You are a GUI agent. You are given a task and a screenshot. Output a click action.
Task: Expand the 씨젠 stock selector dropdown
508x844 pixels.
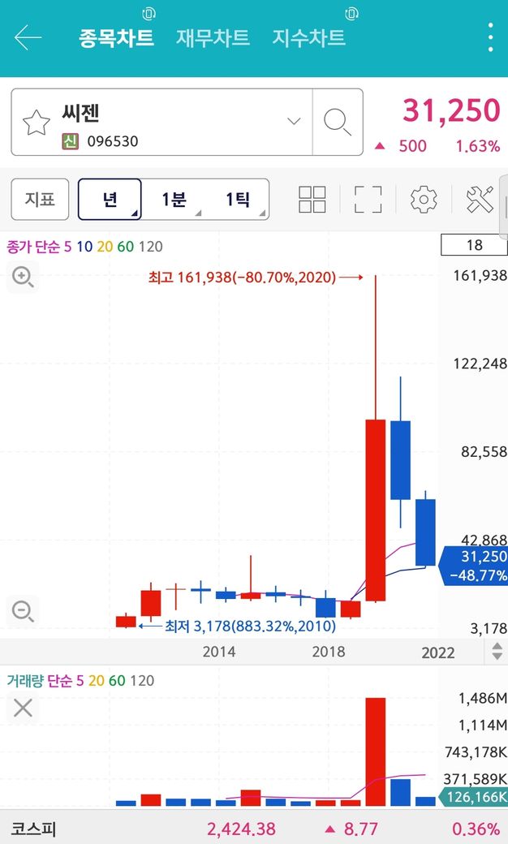294,122
